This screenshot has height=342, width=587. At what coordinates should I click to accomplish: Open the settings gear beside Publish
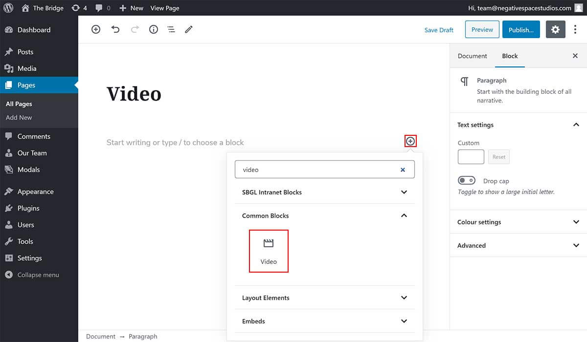coord(555,29)
